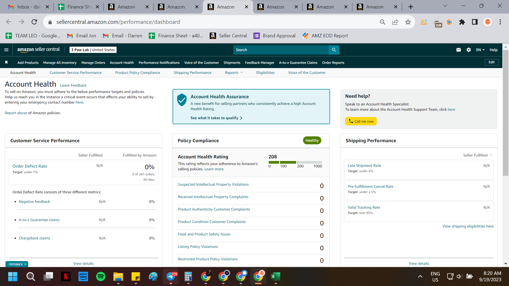Open Excel from the taskbar
This screenshot has width=509, height=286.
(275, 277)
